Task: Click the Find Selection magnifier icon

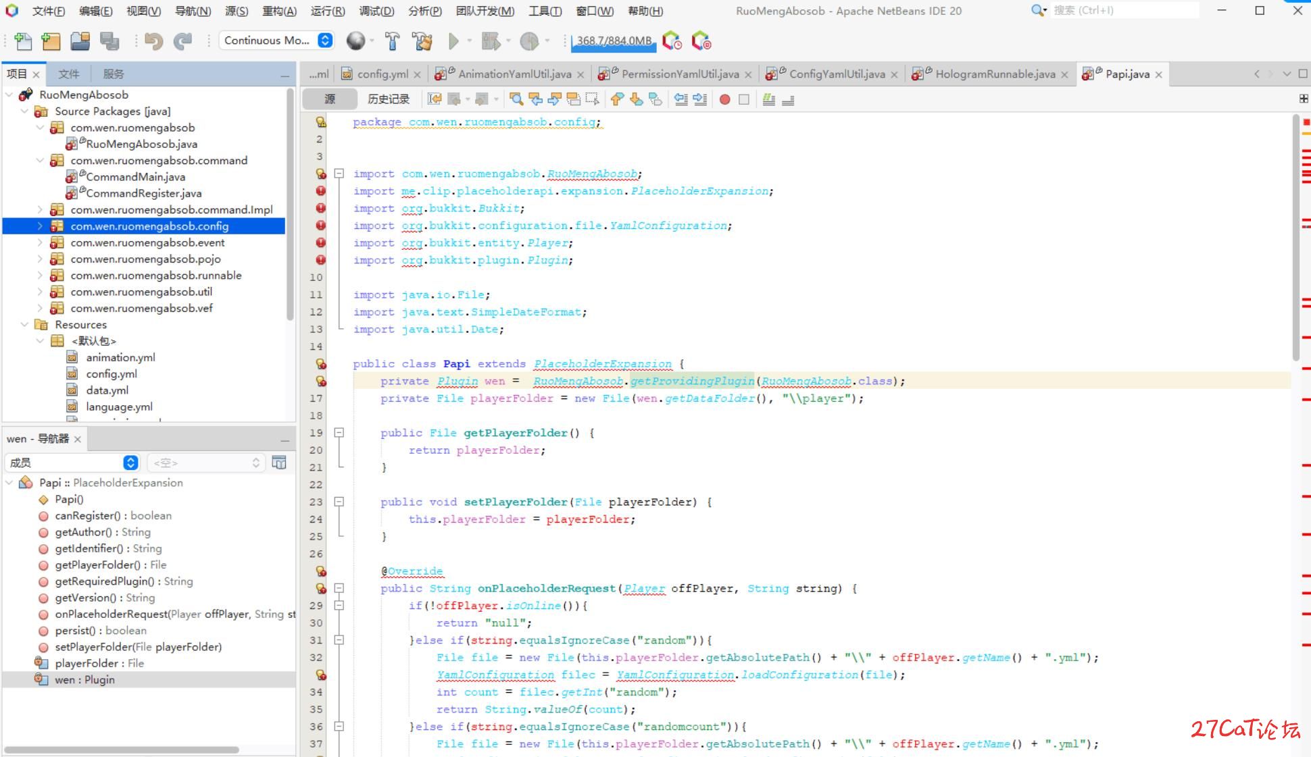Action: click(516, 99)
